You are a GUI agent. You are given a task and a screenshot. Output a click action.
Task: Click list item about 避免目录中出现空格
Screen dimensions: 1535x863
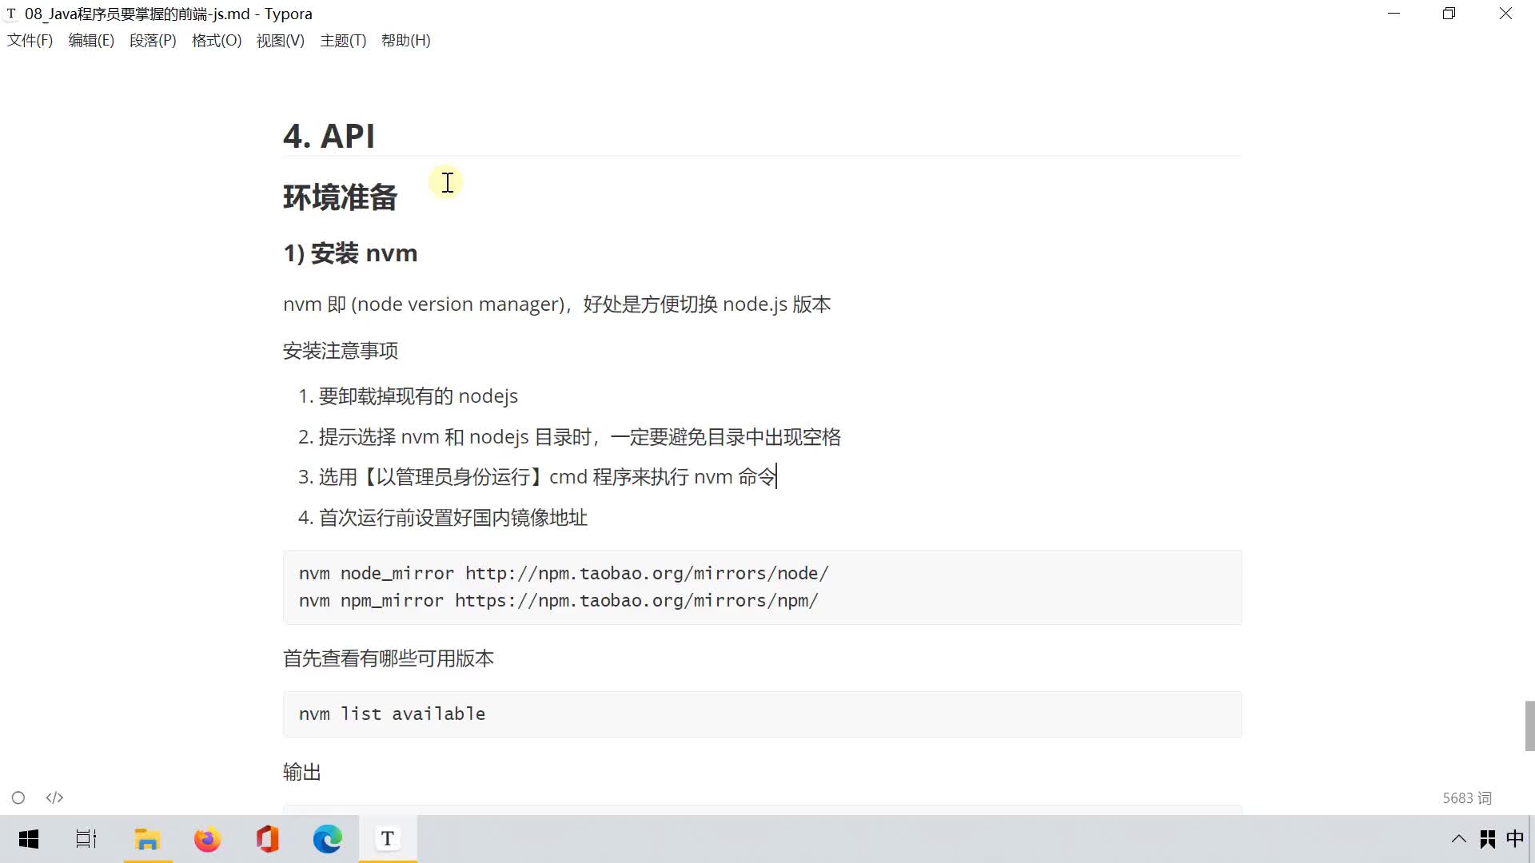[580, 437]
